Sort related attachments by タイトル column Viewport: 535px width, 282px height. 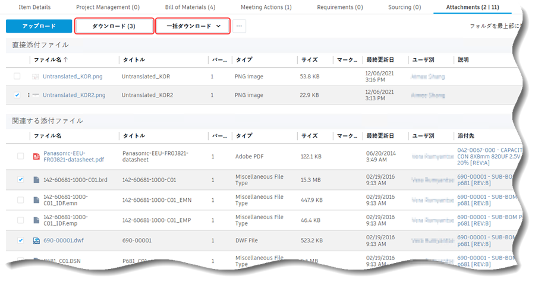point(134,135)
